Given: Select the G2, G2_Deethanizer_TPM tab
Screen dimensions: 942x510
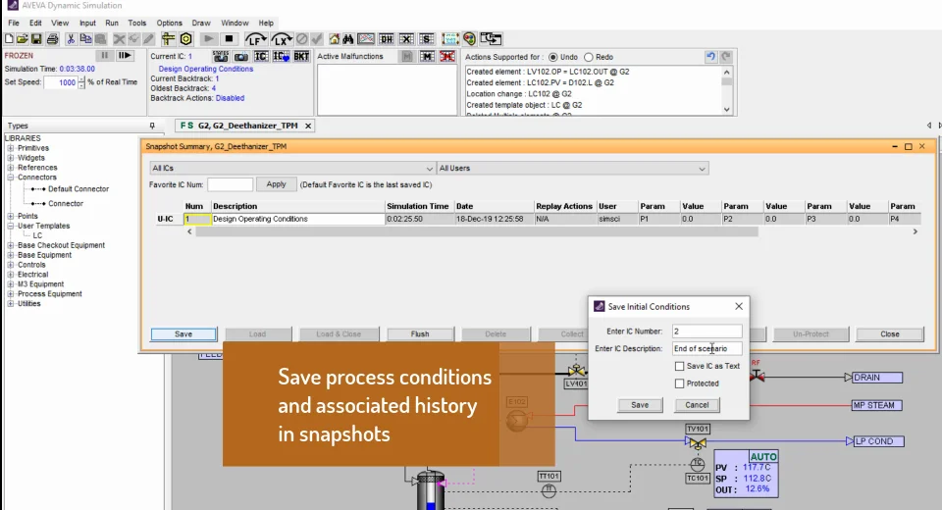Looking at the screenshot, I should coord(245,126).
